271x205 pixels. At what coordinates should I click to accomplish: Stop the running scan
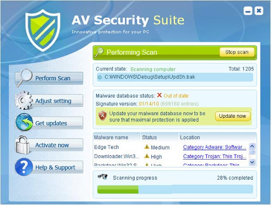[237, 52]
